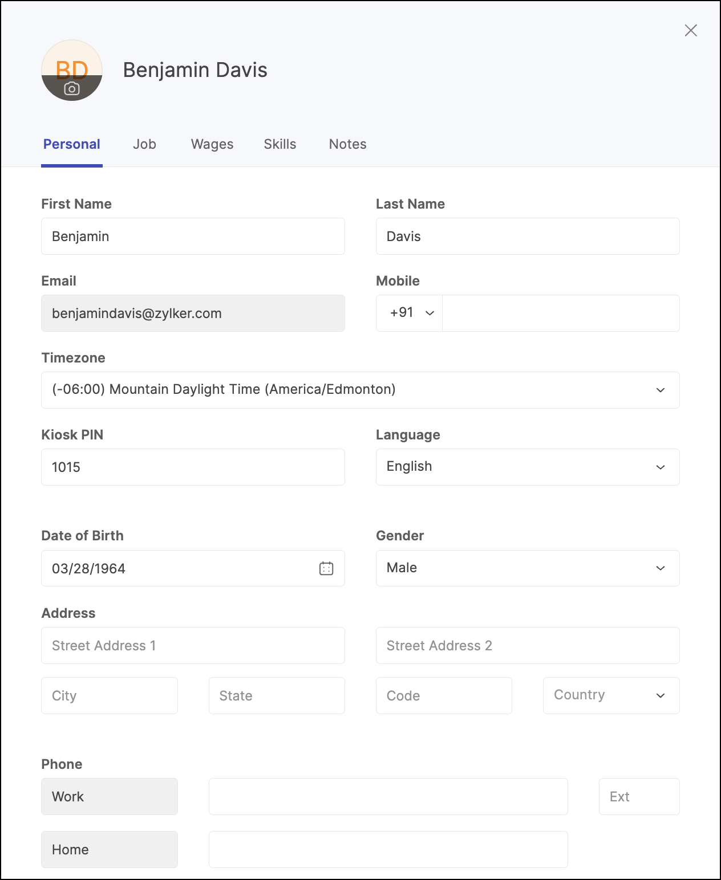The width and height of the screenshot is (721, 880).
Task: Expand the Language dropdown set to English
Action: [528, 467]
